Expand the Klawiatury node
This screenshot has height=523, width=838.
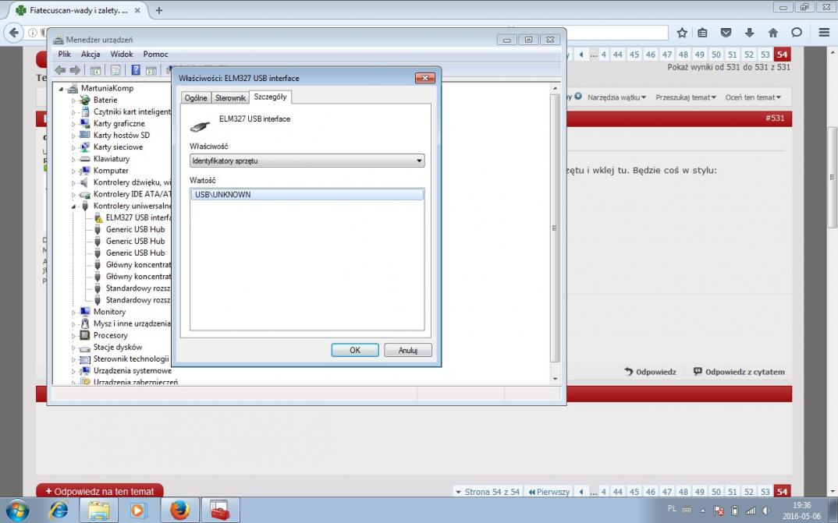pos(74,159)
